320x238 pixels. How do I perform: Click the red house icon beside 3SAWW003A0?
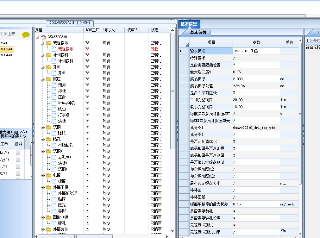[x=44, y=37]
